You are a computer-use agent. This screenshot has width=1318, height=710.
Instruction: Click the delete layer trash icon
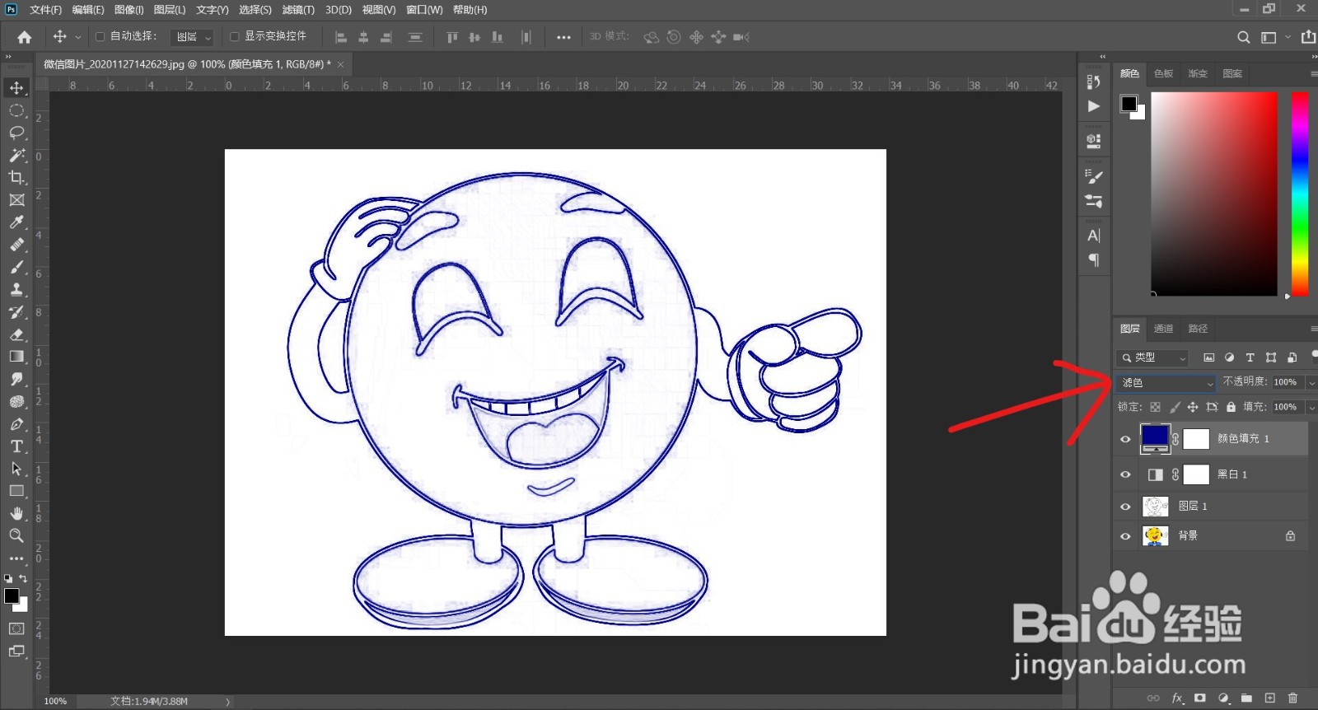(1292, 698)
